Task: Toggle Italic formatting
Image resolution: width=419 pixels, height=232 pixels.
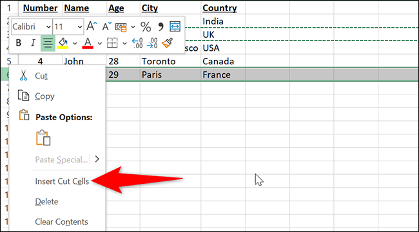Action: point(33,42)
